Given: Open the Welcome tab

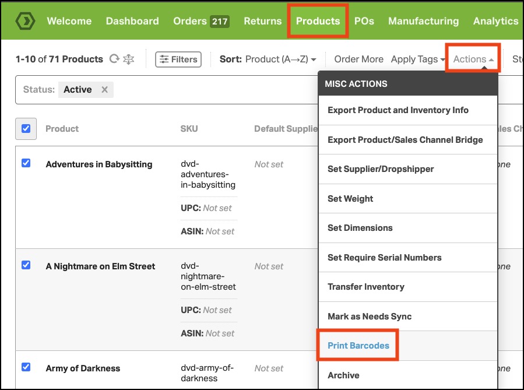Looking at the screenshot, I should [69, 21].
